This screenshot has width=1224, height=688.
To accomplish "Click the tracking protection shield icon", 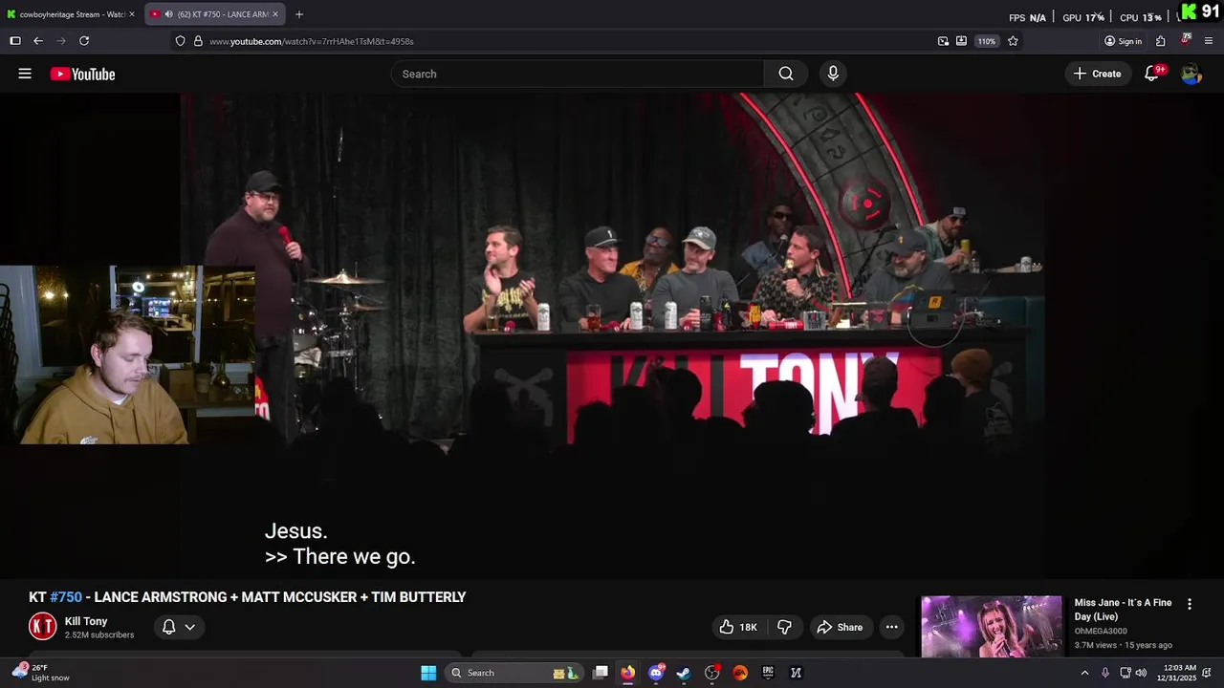I will pos(180,41).
